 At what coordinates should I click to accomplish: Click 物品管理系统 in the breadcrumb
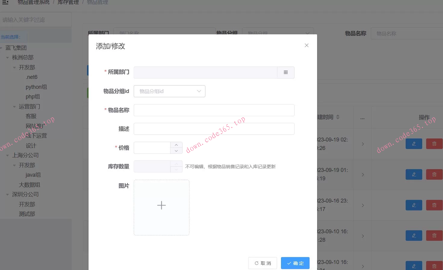33,2
